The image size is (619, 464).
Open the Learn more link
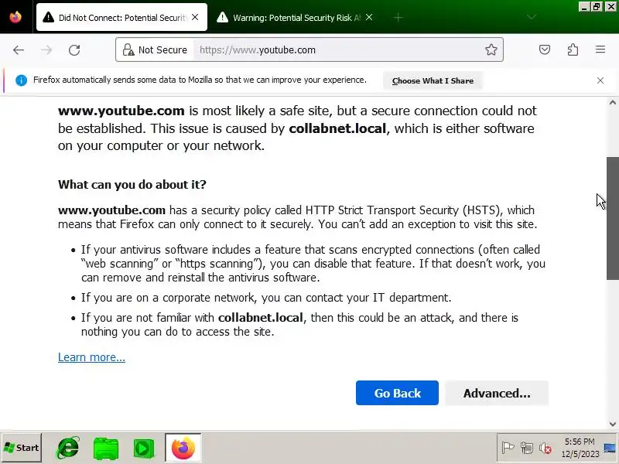tap(91, 357)
